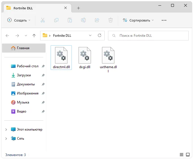
Task: Unpin Видео using its pin icon
Action: 43,111
